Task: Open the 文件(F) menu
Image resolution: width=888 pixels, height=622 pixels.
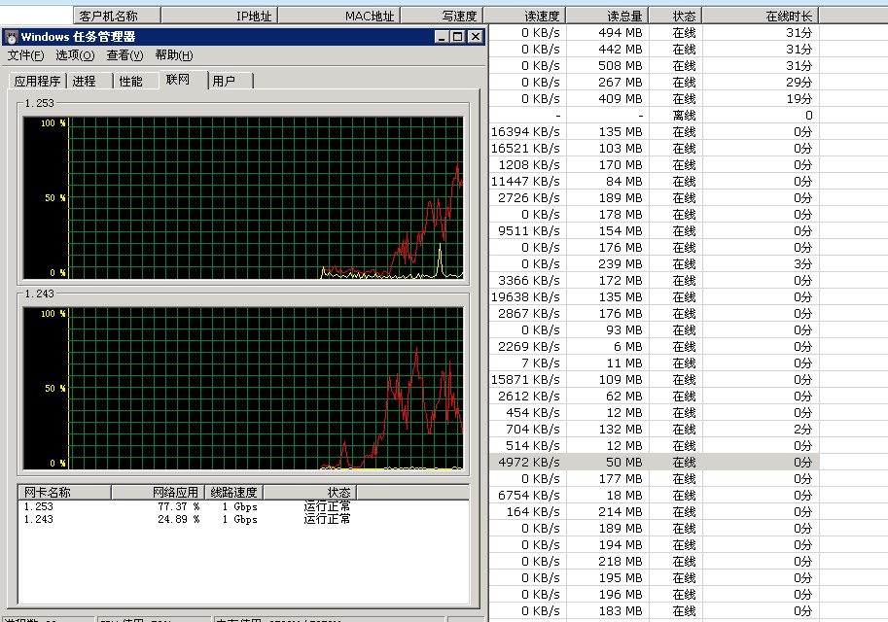Action: click(x=26, y=55)
